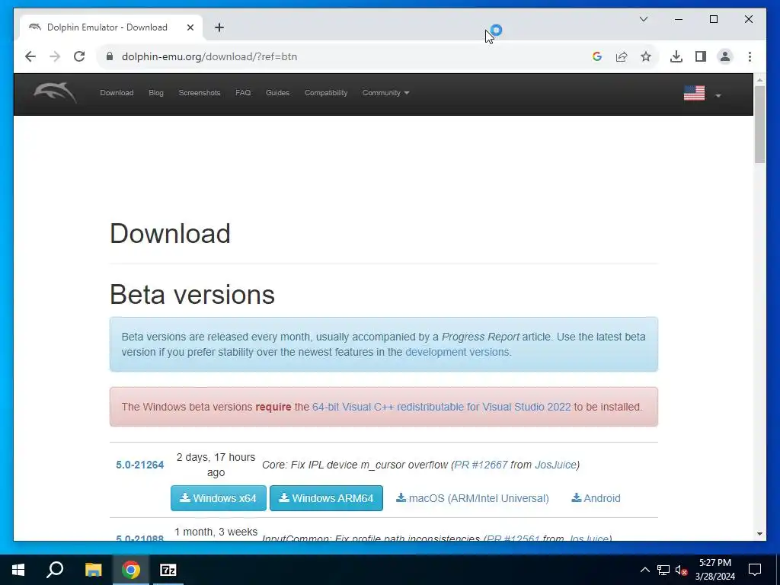Open Screenshots in site navigation
Image resolution: width=780 pixels, height=585 pixels.
[200, 93]
